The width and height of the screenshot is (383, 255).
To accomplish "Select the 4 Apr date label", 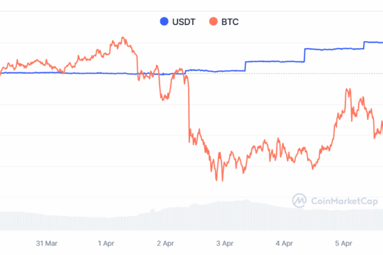I will pyautogui.click(x=284, y=243).
